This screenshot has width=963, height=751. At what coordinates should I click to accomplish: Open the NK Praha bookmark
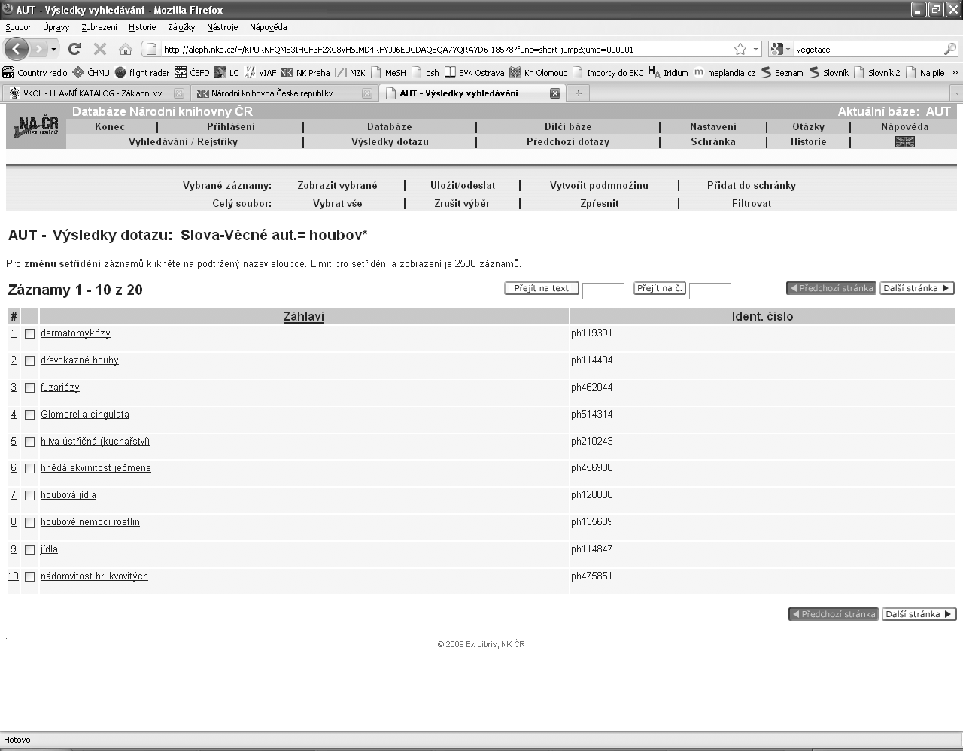click(305, 73)
